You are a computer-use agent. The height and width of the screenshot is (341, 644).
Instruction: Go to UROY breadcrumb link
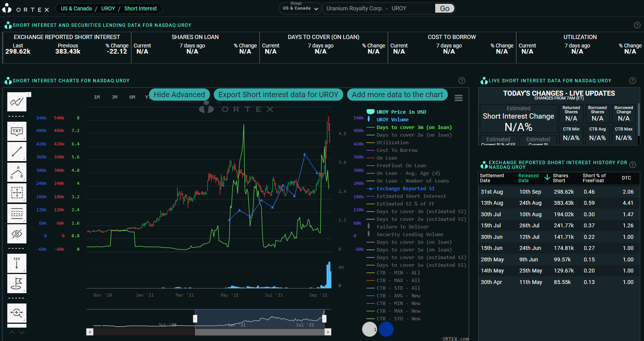tap(108, 8)
